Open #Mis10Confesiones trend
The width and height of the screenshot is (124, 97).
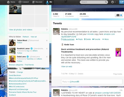point(17,87)
